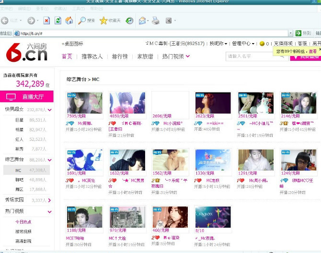Open the 高清剧院 sidebar link
Image resolution: width=321 pixels, height=253 pixels.
(x=23, y=241)
